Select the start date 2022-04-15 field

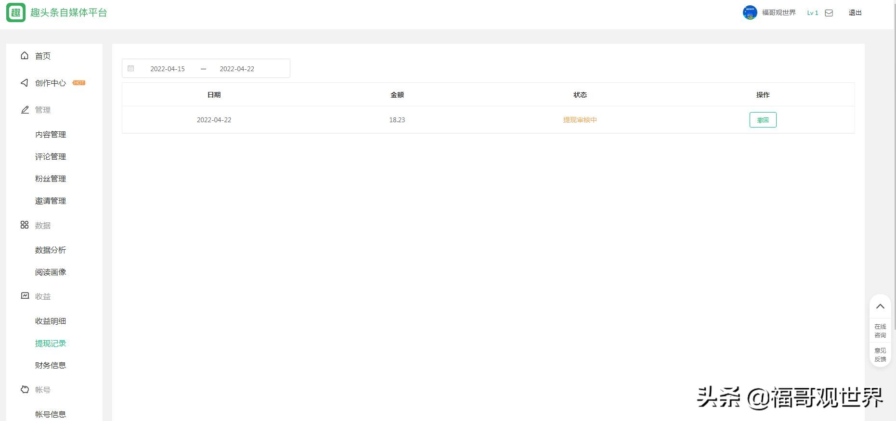pyautogui.click(x=168, y=69)
